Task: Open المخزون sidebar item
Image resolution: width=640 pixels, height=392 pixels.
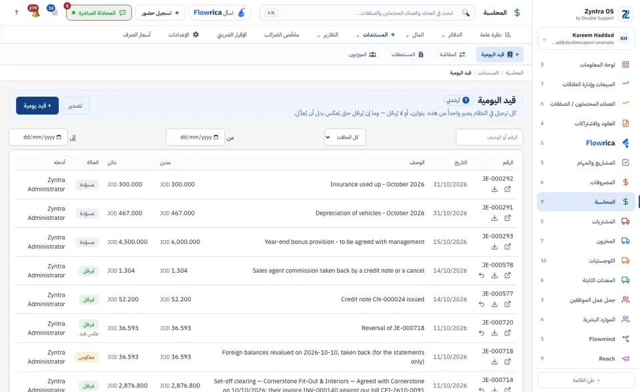Action: point(586,241)
